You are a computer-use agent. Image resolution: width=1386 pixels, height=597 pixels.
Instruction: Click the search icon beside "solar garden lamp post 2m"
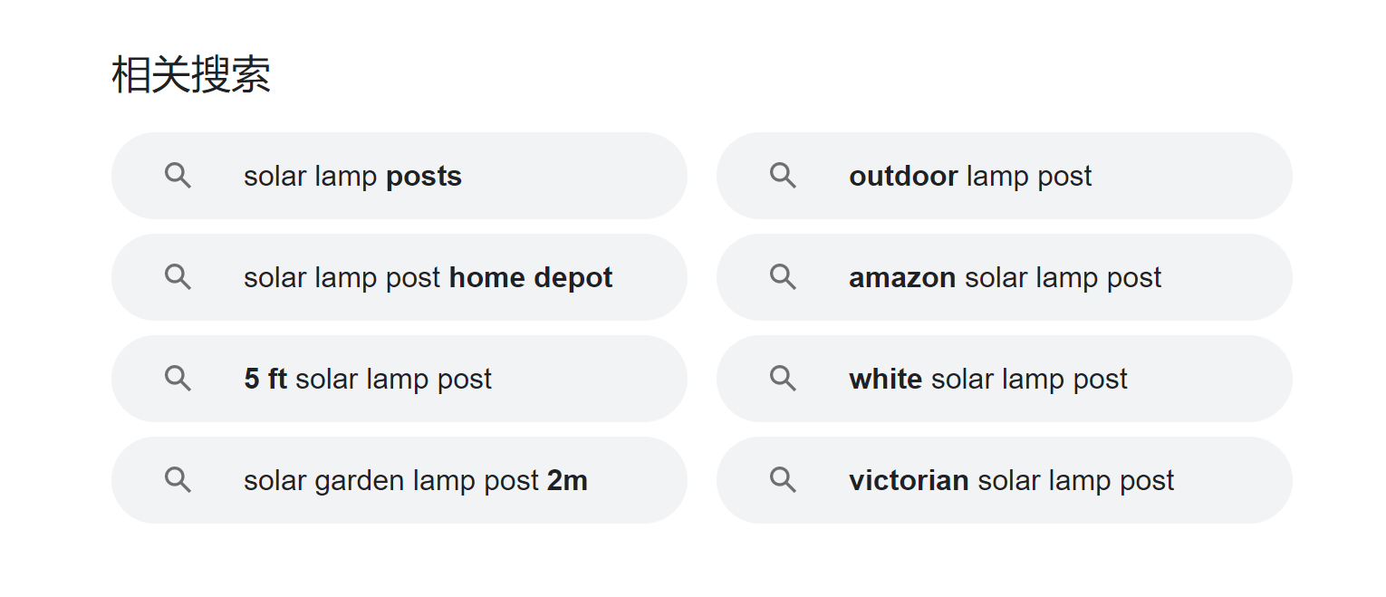[x=178, y=480]
